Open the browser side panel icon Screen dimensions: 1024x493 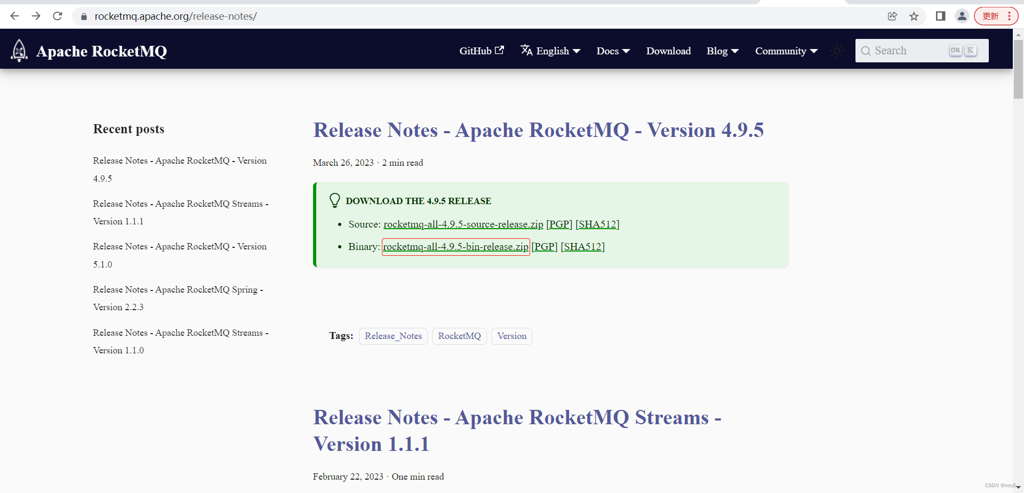[x=940, y=16]
